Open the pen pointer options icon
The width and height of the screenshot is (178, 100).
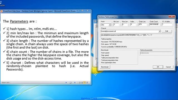pos(70,82)
